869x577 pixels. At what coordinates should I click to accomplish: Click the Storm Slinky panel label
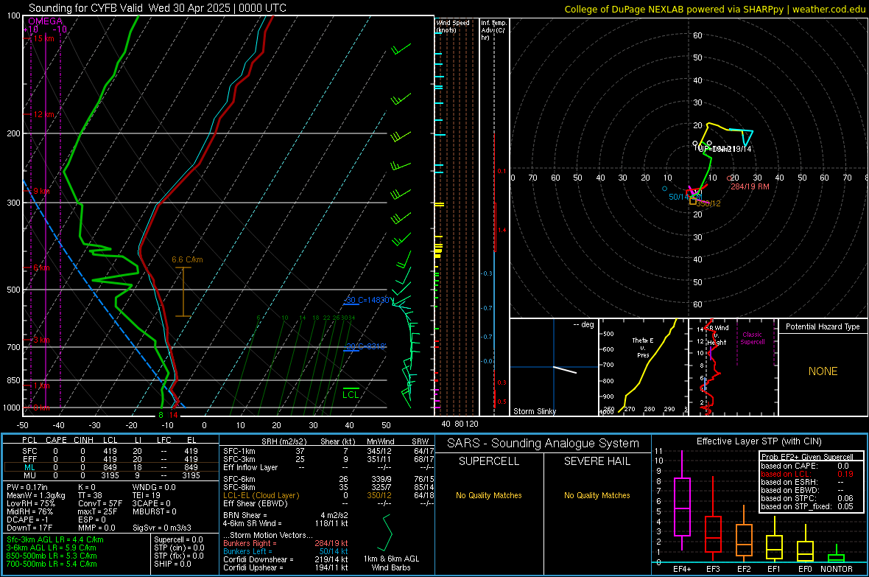(534, 411)
